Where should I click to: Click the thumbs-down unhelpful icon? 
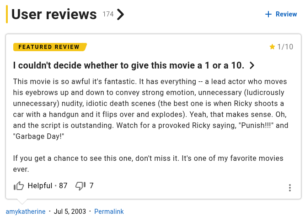click(x=80, y=186)
